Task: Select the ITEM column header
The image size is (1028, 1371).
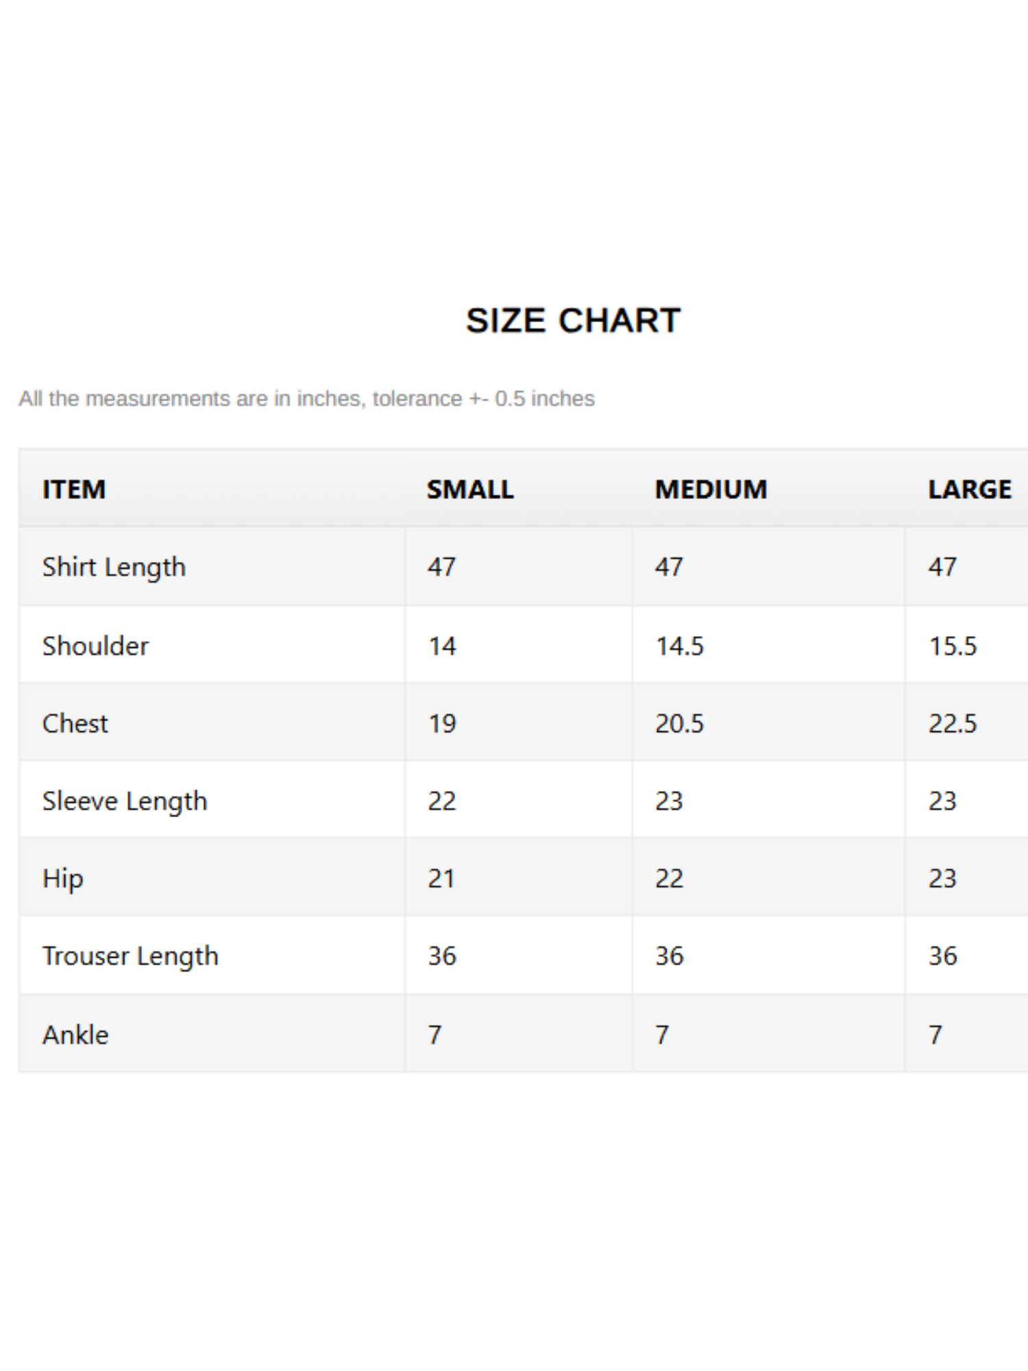Action: (x=74, y=489)
